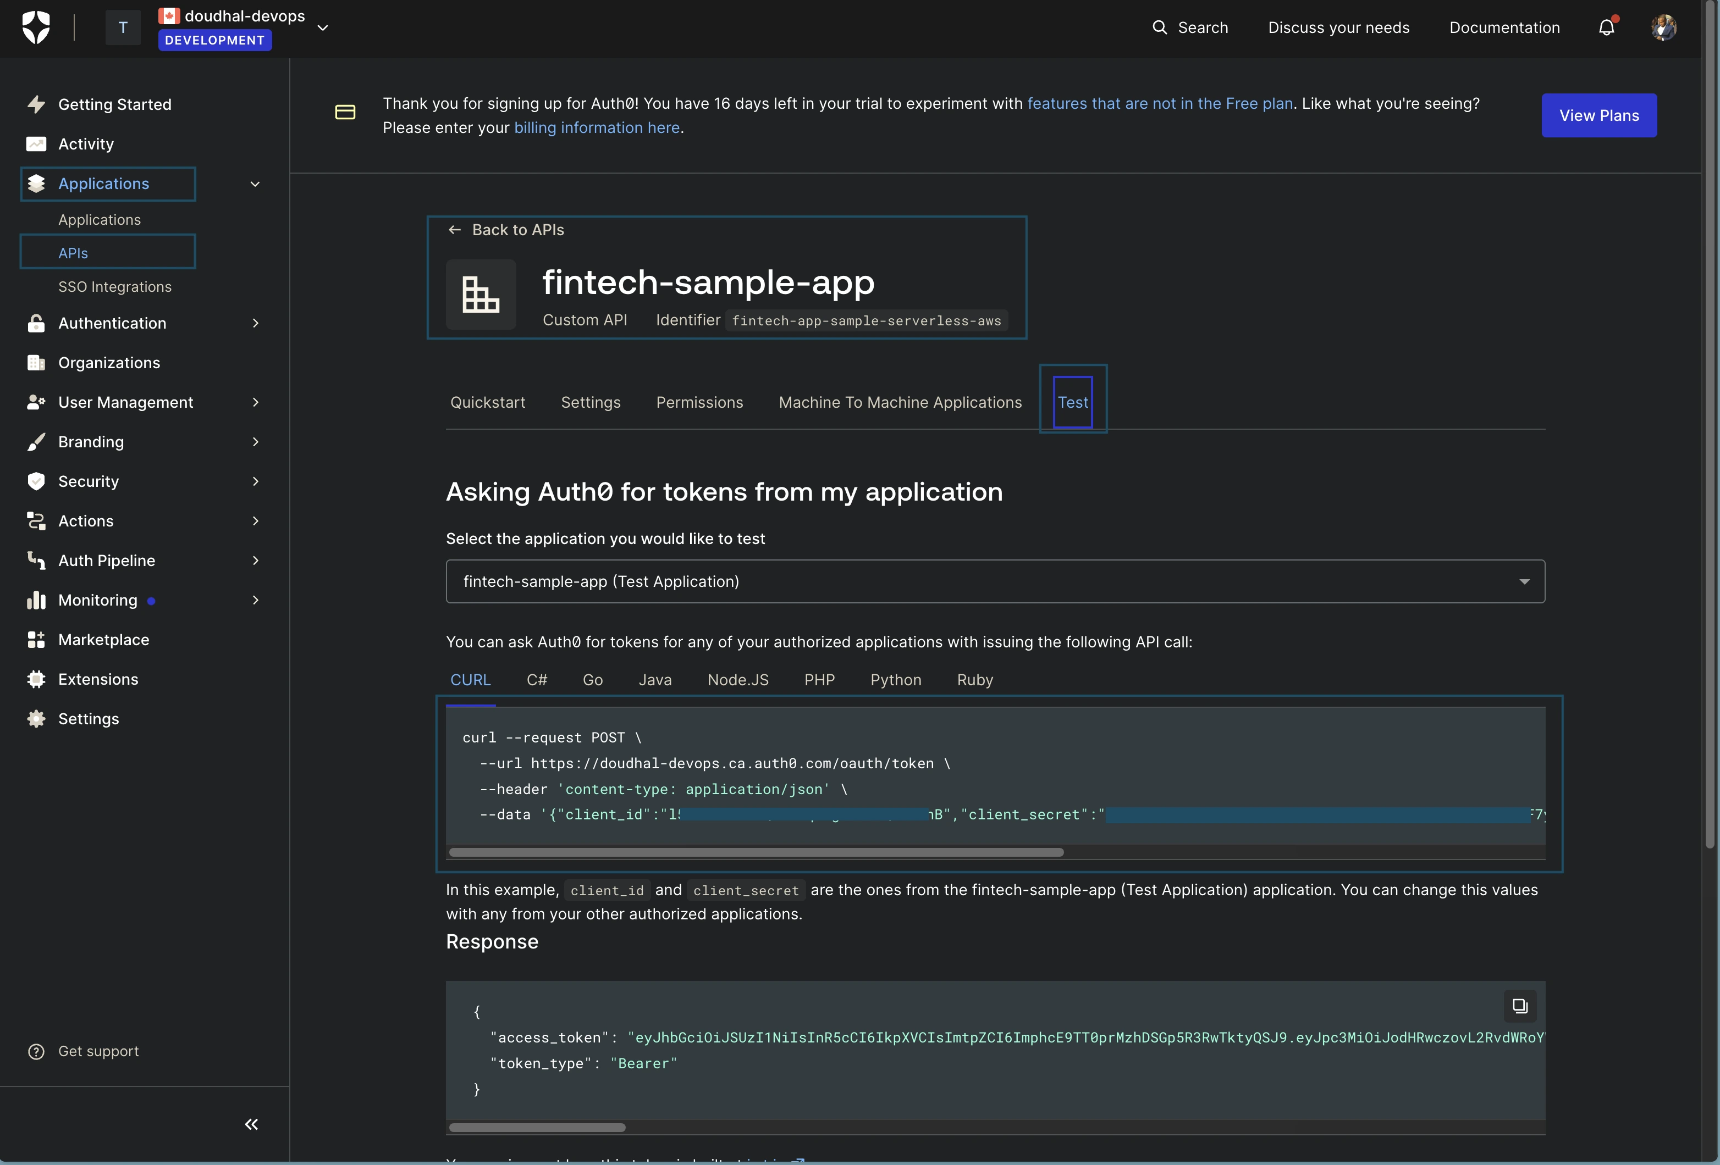Open the test application selector dropdown
1720x1165 pixels.
pos(995,581)
